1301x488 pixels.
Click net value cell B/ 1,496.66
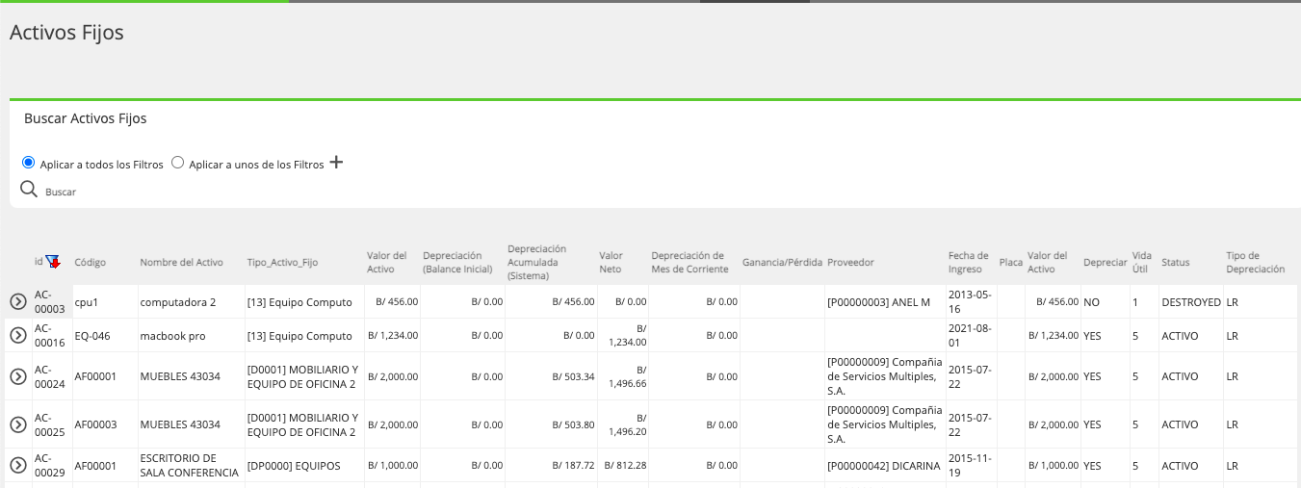click(x=628, y=376)
